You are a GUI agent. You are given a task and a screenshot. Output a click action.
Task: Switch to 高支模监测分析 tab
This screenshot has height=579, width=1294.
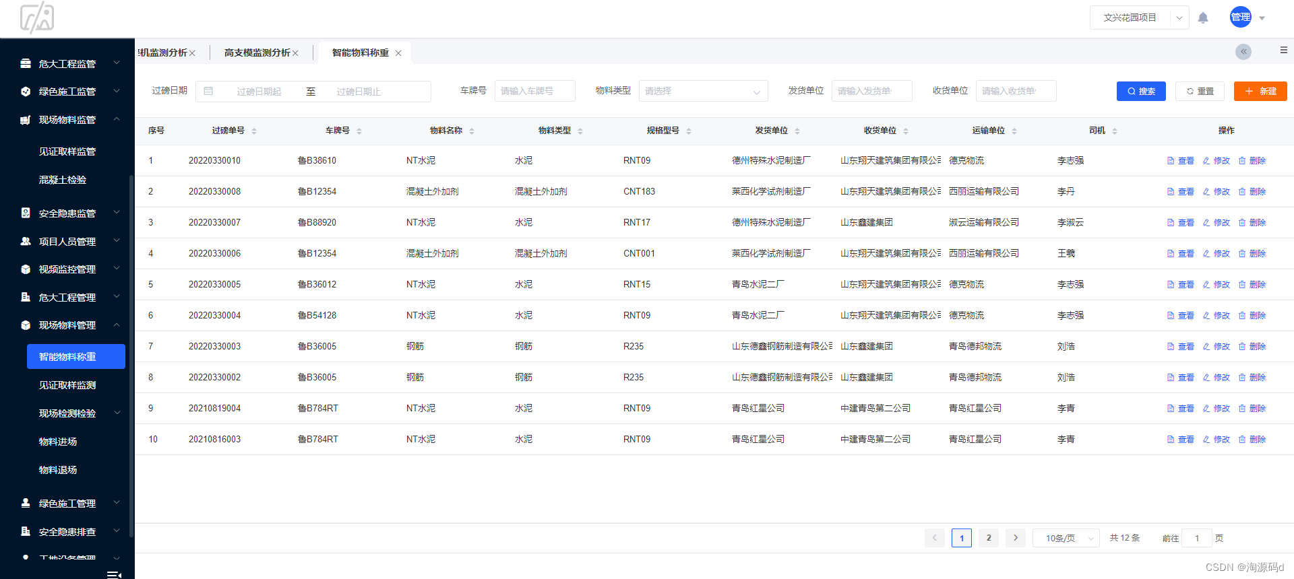pos(257,53)
